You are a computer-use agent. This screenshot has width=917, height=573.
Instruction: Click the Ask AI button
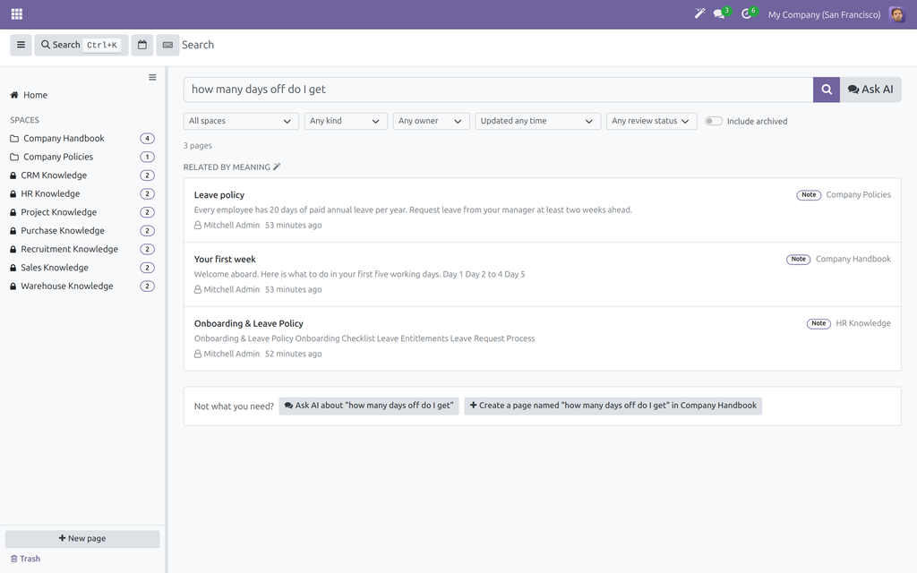pyautogui.click(x=870, y=90)
